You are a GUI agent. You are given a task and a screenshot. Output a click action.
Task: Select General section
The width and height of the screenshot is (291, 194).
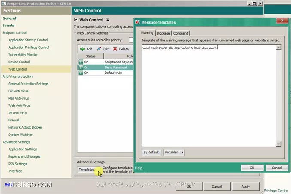tap(9, 18)
